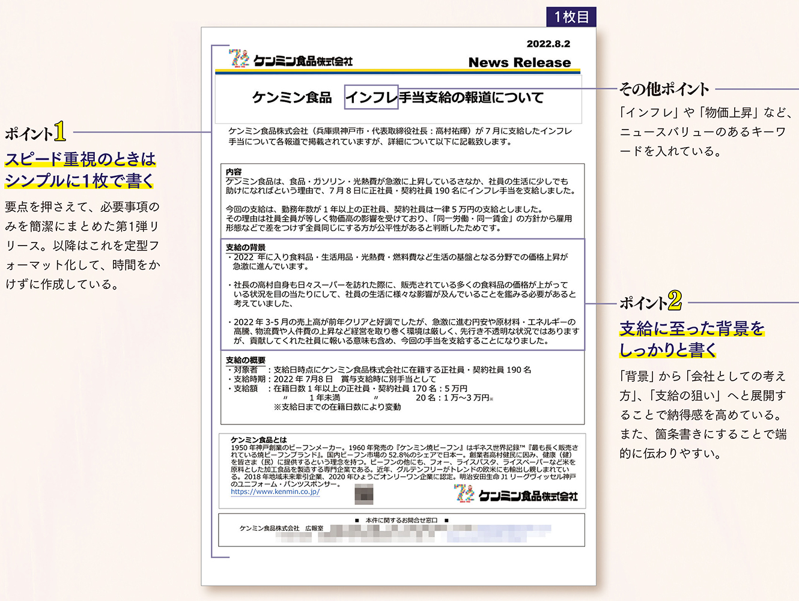The width and height of the screenshot is (799, 601).
Task: Click the bullet beginning '・2022 年 3-5 月の売上高'
Action: [x=403, y=331]
